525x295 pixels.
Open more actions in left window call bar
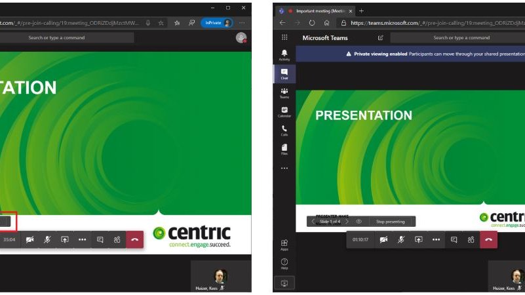(82, 239)
